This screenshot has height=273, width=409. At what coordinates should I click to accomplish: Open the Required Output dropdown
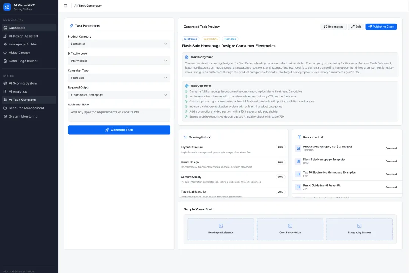point(119,95)
